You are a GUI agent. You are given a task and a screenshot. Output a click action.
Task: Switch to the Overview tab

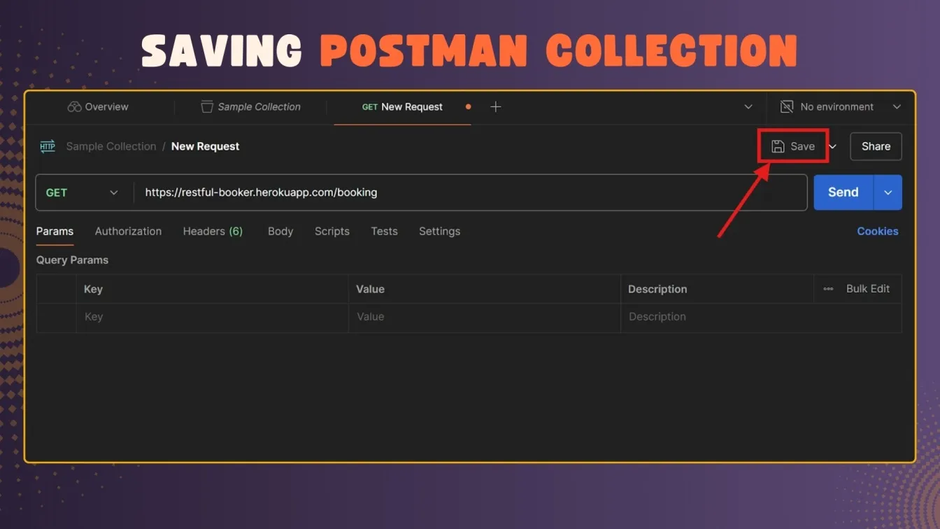[98, 107]
